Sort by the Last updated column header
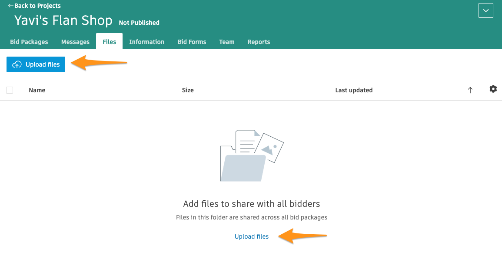 coord(354,90)
